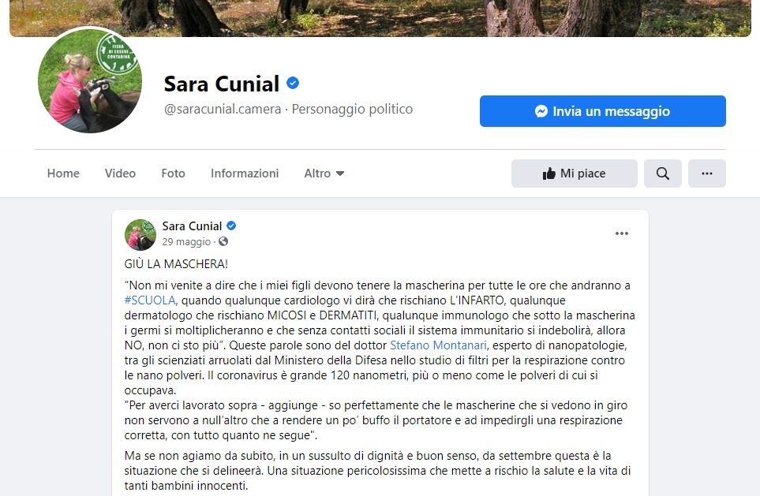760x496 pixels.
Task: Open the Stefano Montanari link
Action: [x=438, y=345]
